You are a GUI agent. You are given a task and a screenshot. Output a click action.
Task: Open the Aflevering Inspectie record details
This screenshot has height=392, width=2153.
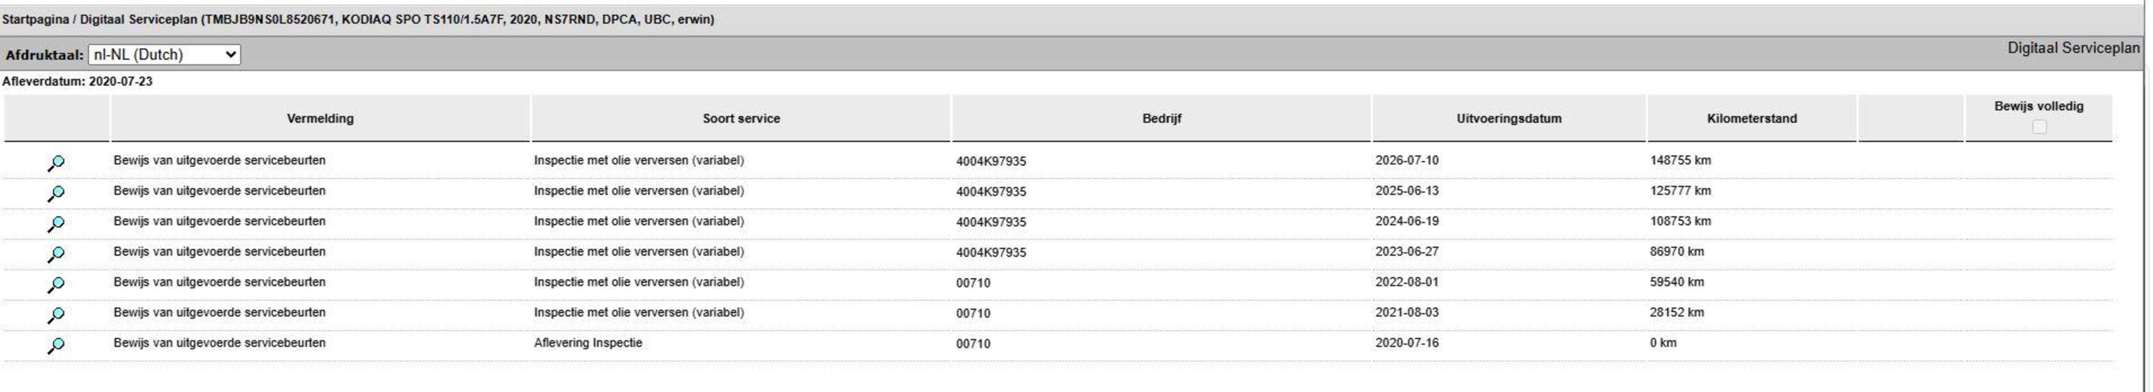[x=56, y=345]
